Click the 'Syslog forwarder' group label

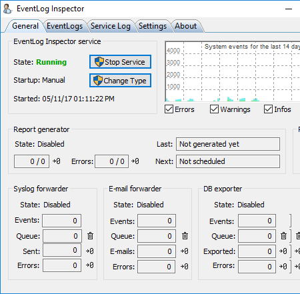point(41,189)
